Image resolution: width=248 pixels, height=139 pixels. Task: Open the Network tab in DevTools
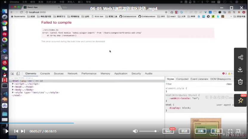[x=73, y=74]
